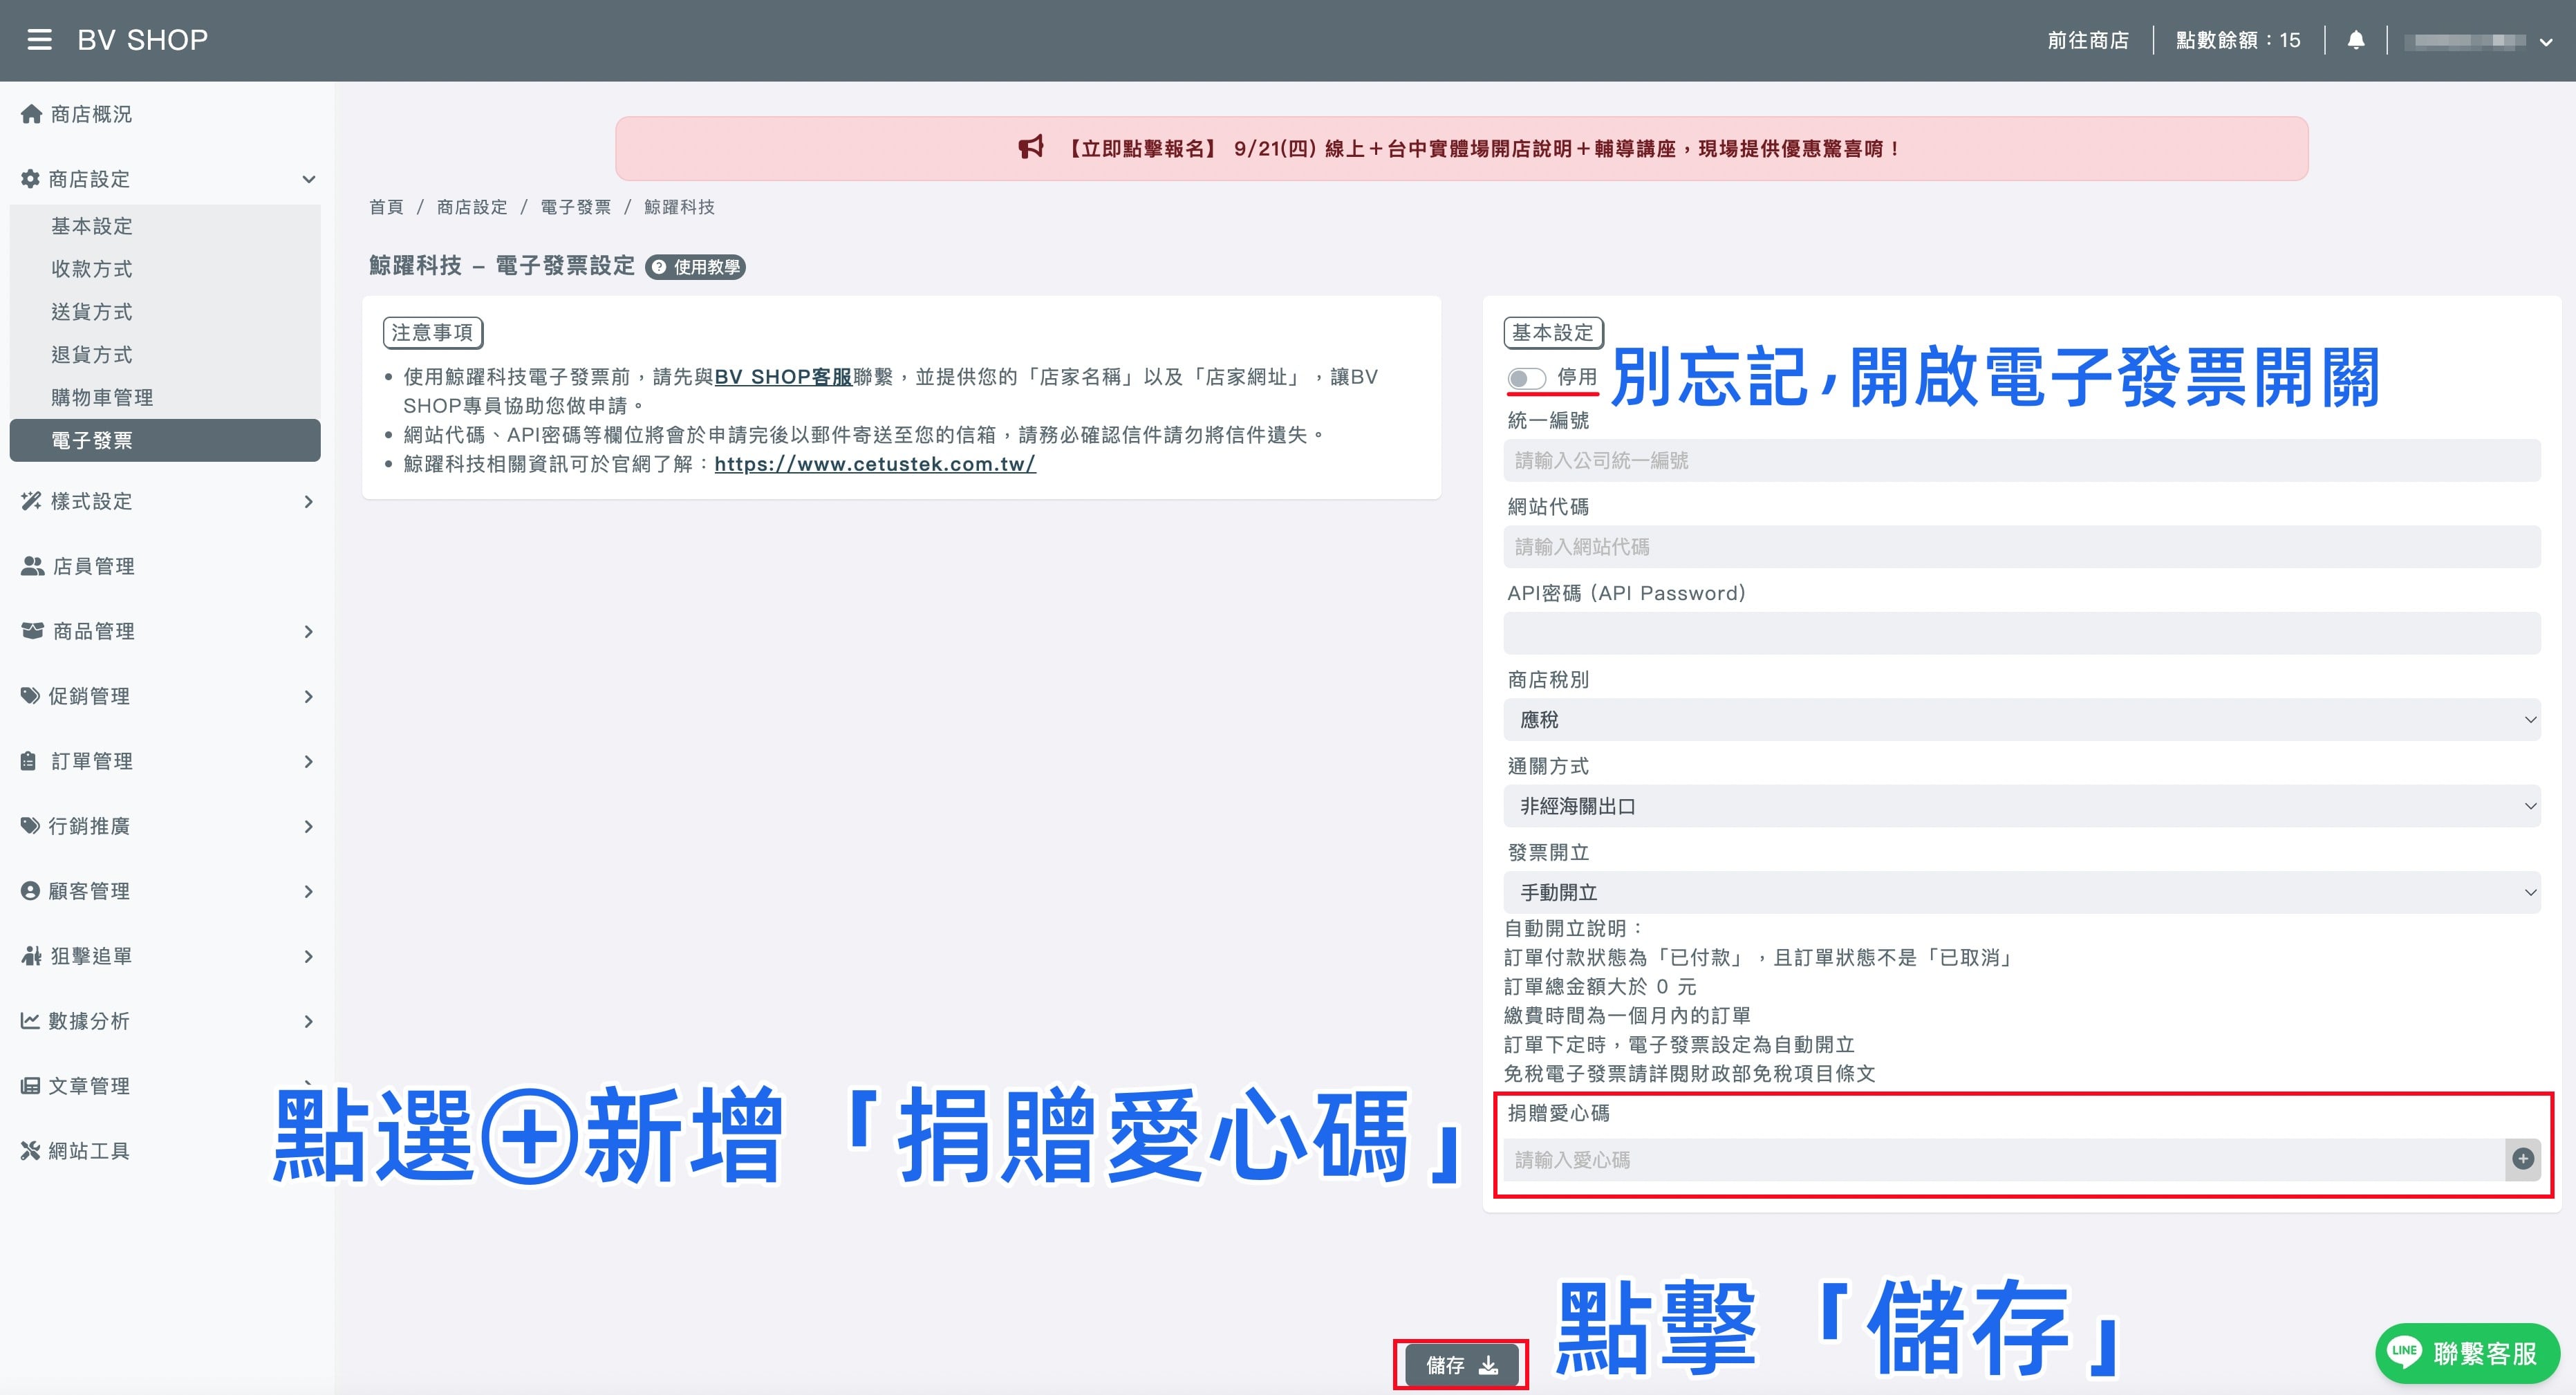Open the cetustek.com.tw website link

(x=875, y=464)
